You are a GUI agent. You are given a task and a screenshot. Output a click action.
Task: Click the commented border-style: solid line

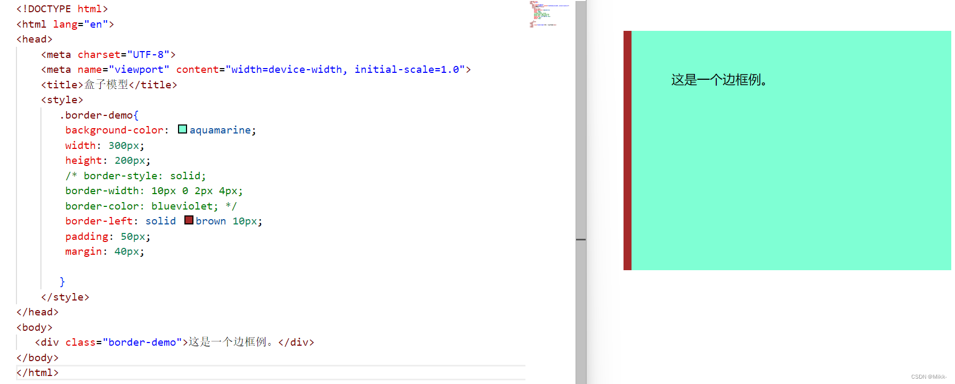coord(135,176)
